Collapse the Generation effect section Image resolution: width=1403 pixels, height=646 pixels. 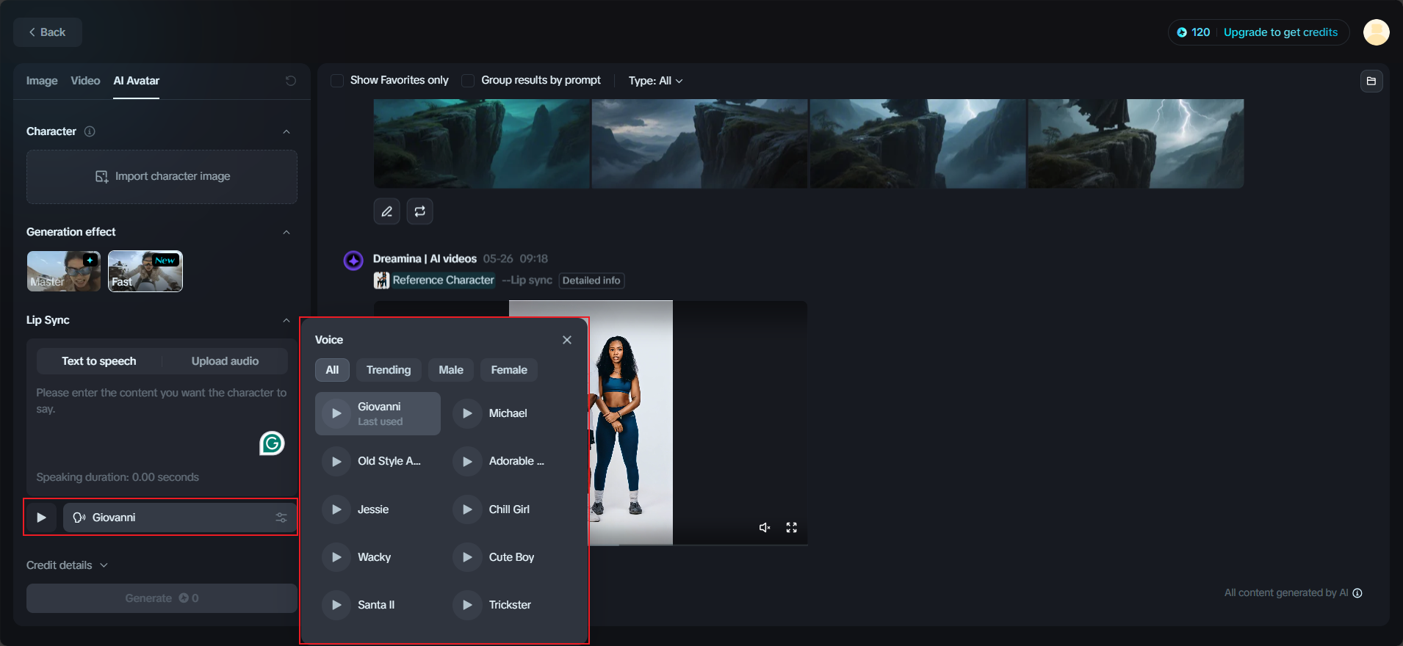tap(286, 232)
